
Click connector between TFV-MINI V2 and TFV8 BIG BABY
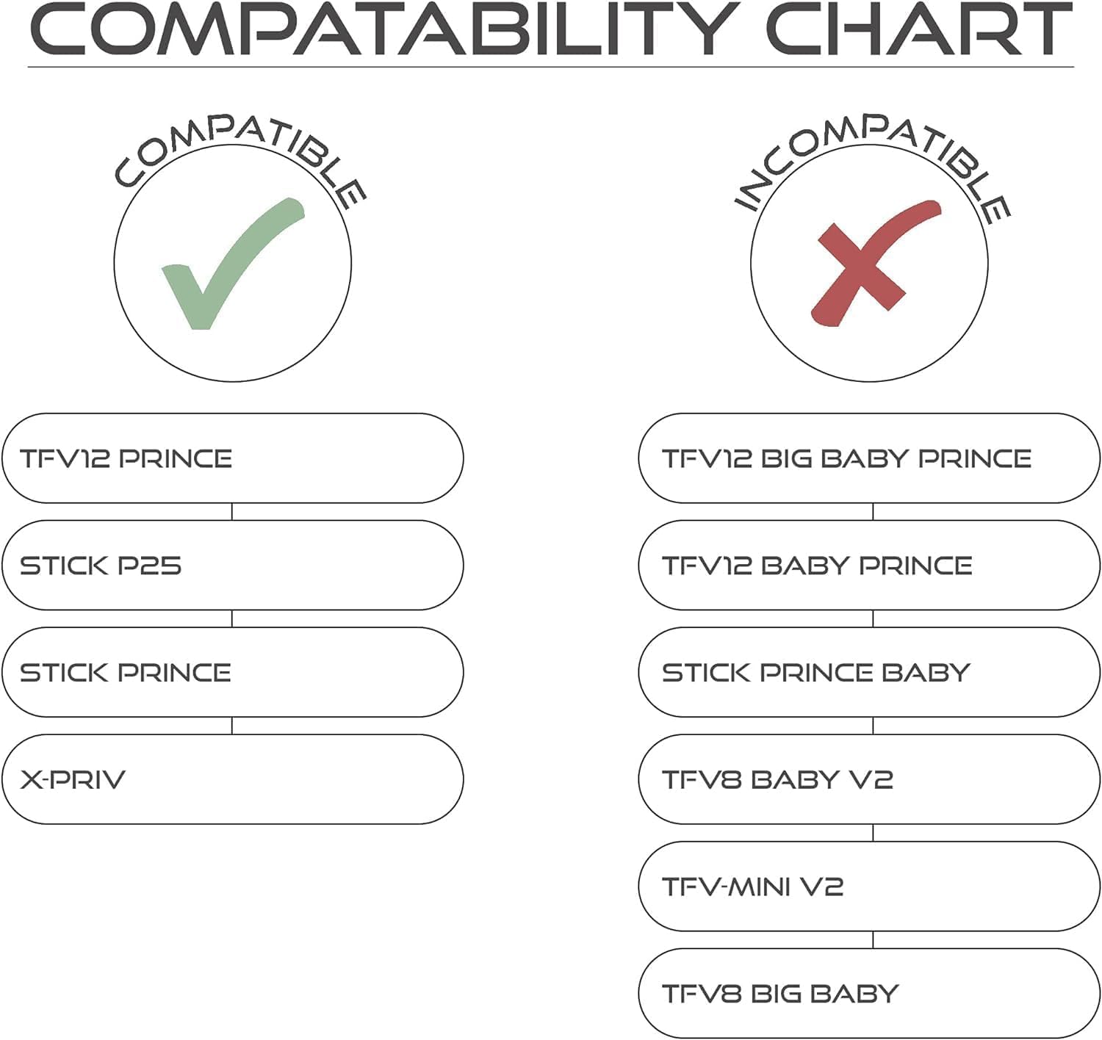click(x=873, y=940)
